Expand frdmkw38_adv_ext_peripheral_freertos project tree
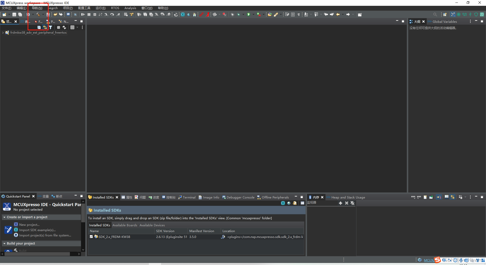This screenshot has width=486, height=265. click(3, 33)
